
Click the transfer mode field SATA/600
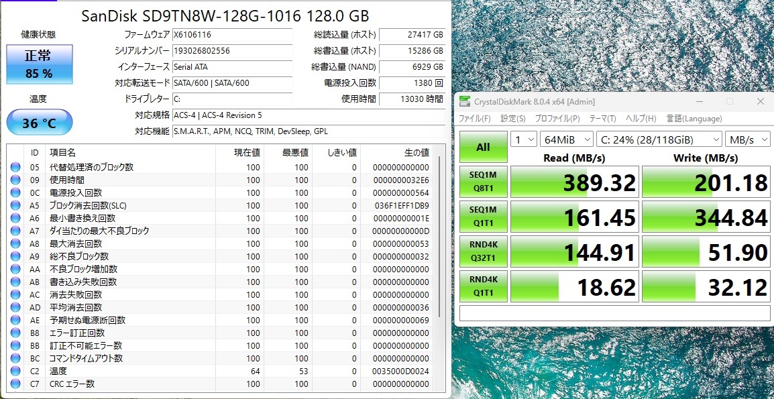pos(232,83)
